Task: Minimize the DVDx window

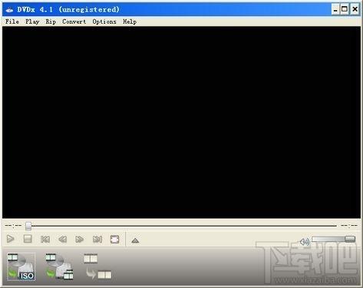Action: (335, 9)
